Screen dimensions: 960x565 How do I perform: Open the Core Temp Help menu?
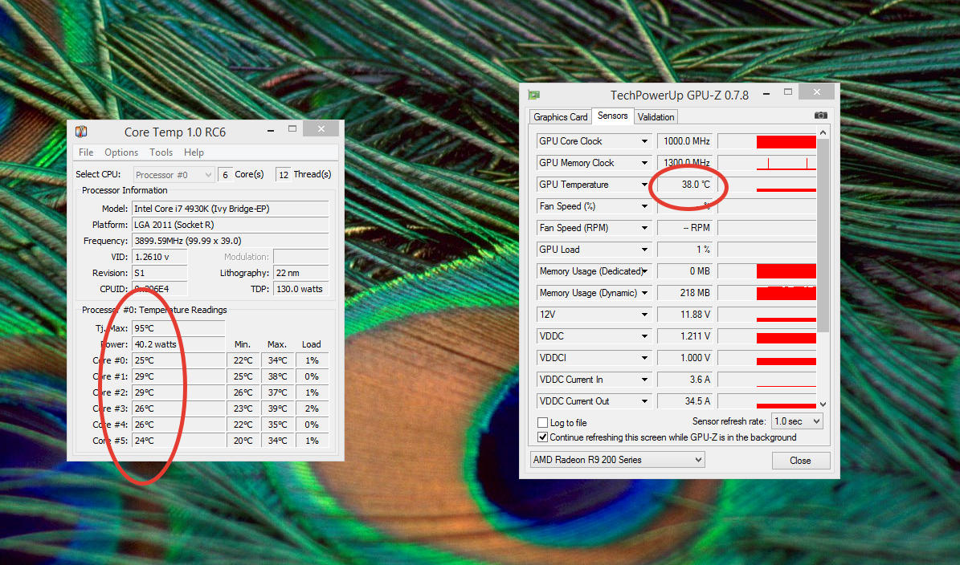pos(194,152)
